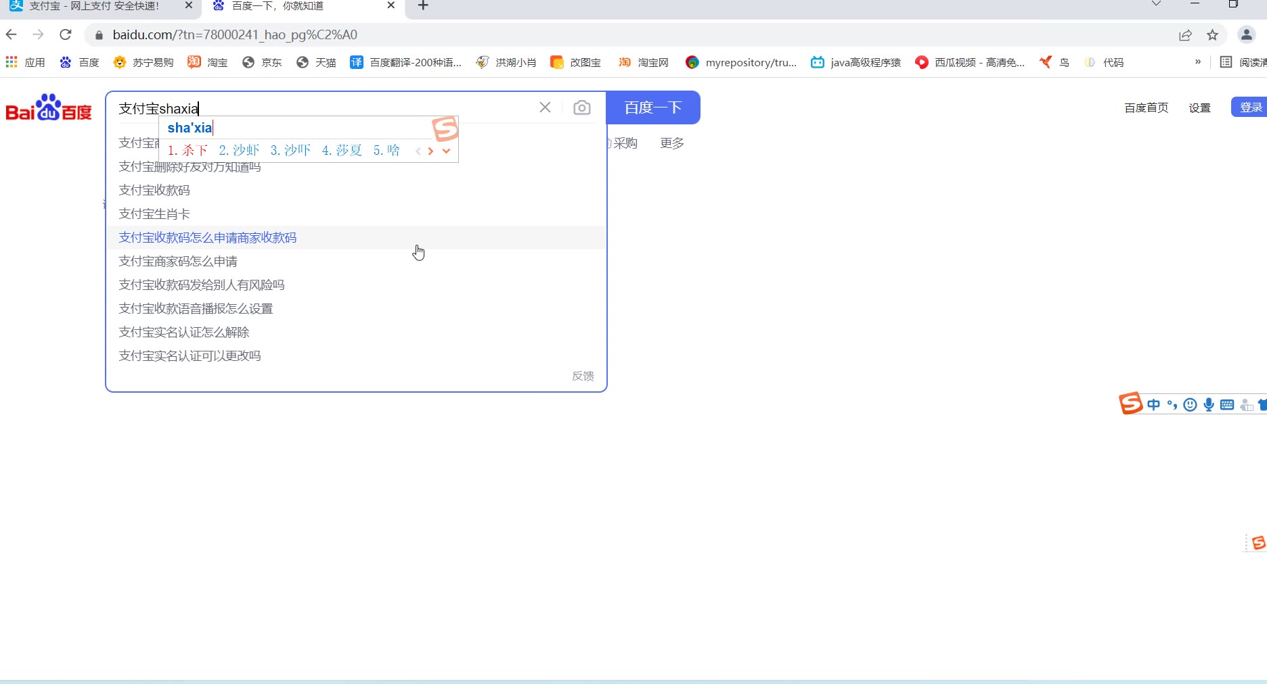
Task: Open the myrepository bookmark
Action: click(741, 62)
